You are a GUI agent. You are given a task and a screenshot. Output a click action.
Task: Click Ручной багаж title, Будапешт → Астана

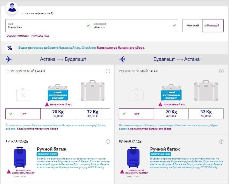(x=165, y=149)
